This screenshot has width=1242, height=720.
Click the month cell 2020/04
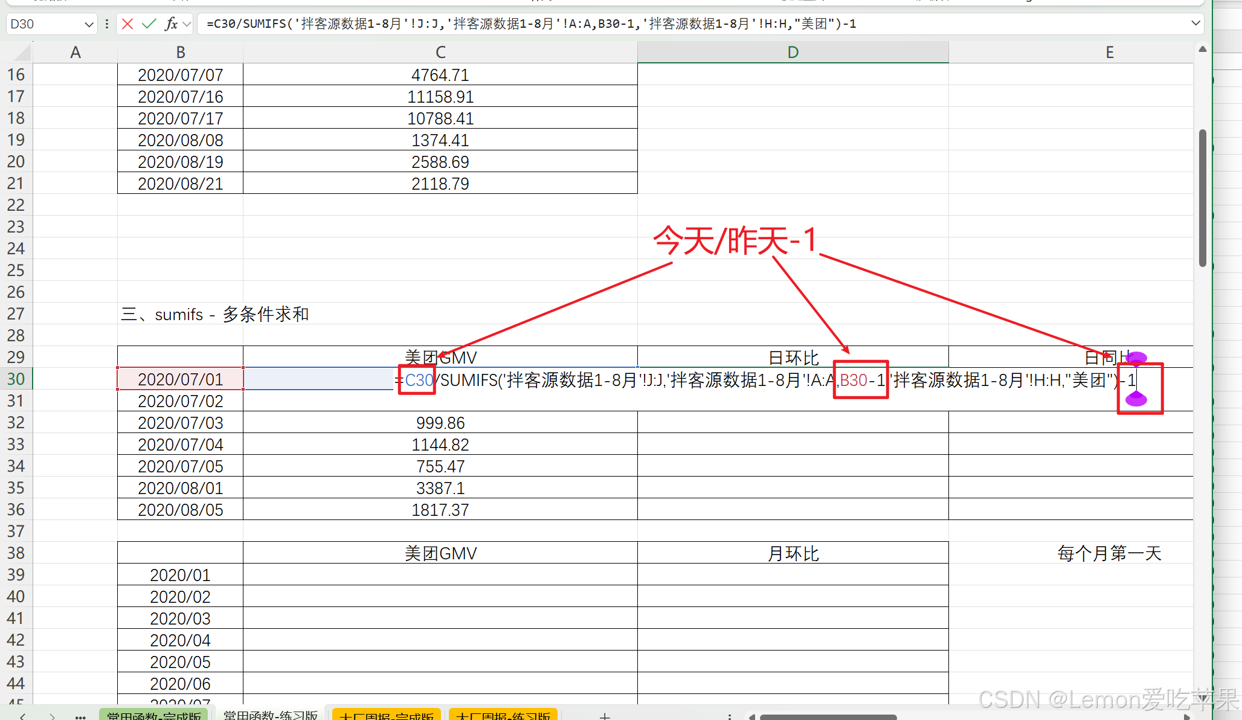click(181, 640)
